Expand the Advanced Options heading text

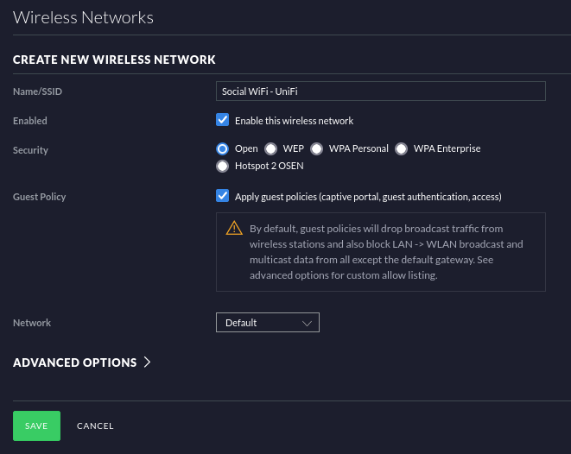point(75,363)
